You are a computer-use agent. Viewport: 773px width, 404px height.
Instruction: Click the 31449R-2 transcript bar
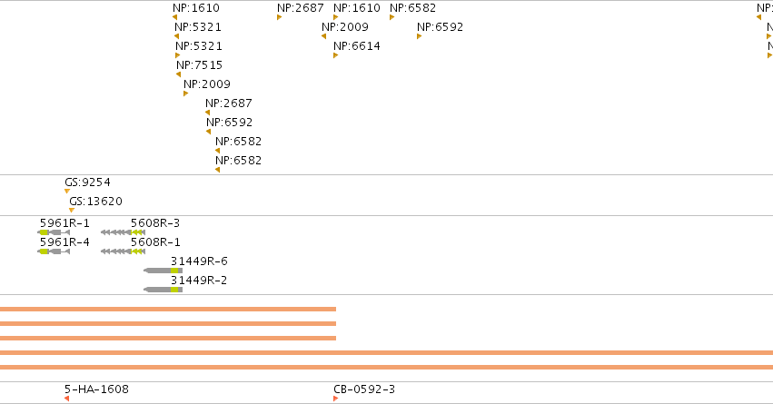[164, 290]
